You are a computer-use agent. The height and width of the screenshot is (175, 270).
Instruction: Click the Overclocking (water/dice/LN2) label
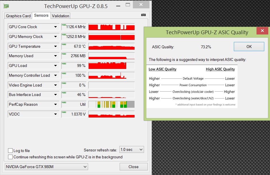click(x=193, y=98)
